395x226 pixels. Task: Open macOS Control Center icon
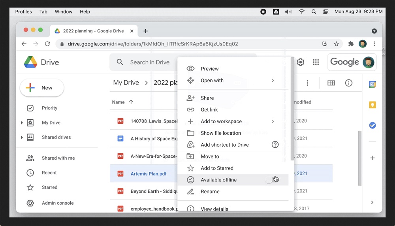pyautogui.click(x=326, y=11)
